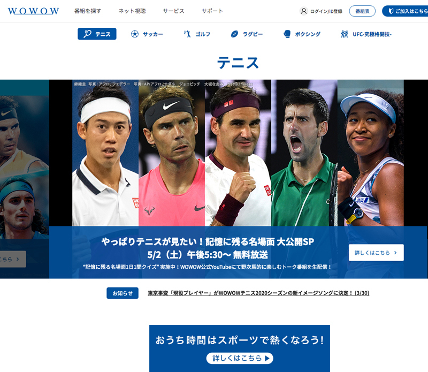The image size is (428, 372).
Task: Click the shield icon on join button
Action: tap(391, 11)
